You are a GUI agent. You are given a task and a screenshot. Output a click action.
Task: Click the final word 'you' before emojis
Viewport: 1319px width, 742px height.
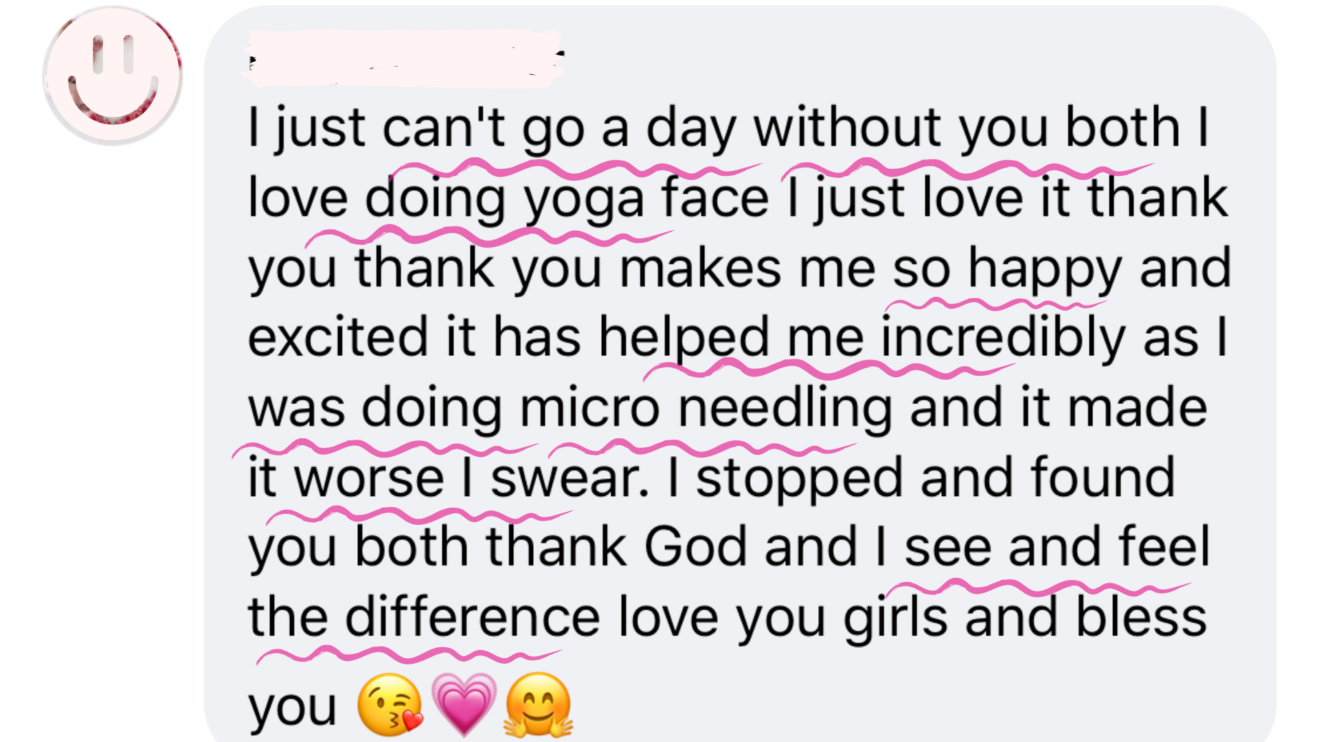pyautogui.click(x=293, y=709)
